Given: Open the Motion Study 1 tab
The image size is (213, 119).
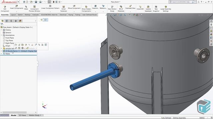Looking at the screenshot, I should [x=35, y=115].
